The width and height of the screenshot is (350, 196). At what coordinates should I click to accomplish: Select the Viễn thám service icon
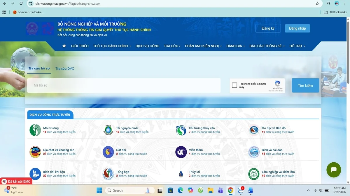click(x=181, y=152)
